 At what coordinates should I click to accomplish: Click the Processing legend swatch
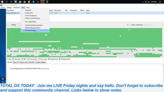(39, 59)
